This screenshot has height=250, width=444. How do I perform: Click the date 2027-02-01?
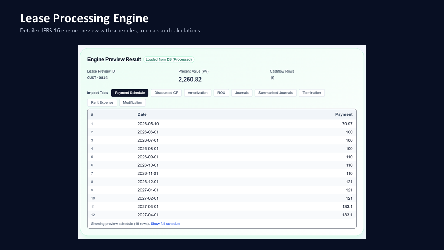click(148, 198)
